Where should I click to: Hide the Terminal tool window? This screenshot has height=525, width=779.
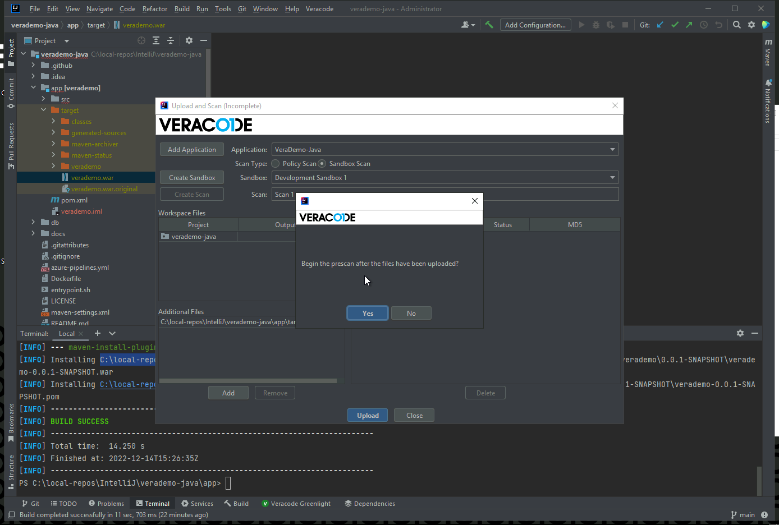(755, 333)
